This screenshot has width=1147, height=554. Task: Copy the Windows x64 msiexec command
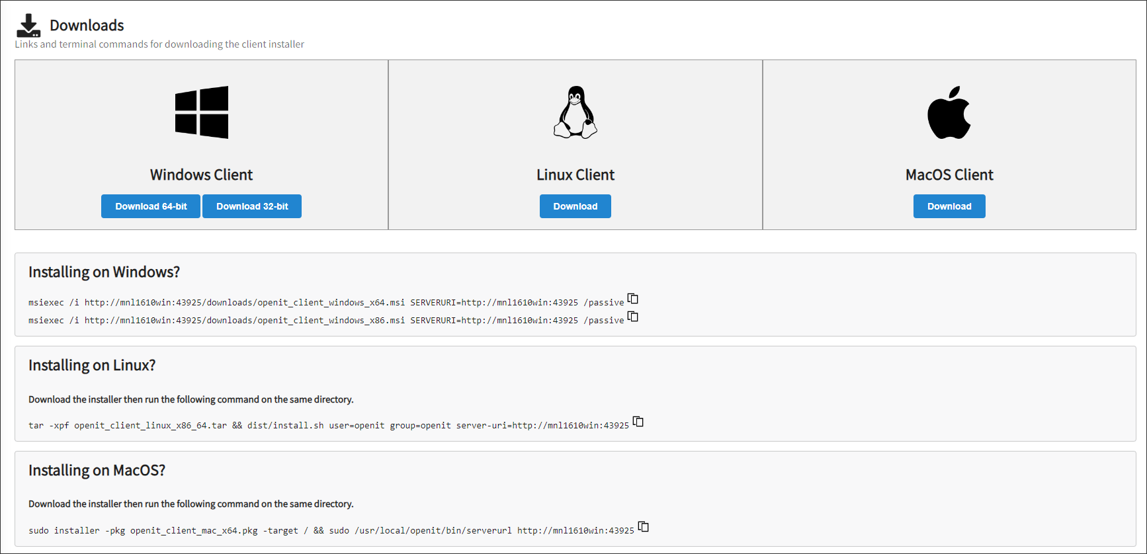tap(633, 298)
